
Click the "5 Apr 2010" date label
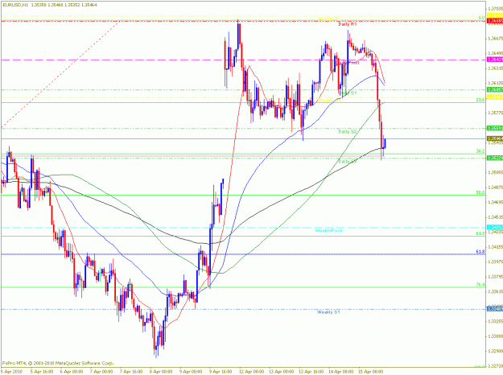coord(10,372)
